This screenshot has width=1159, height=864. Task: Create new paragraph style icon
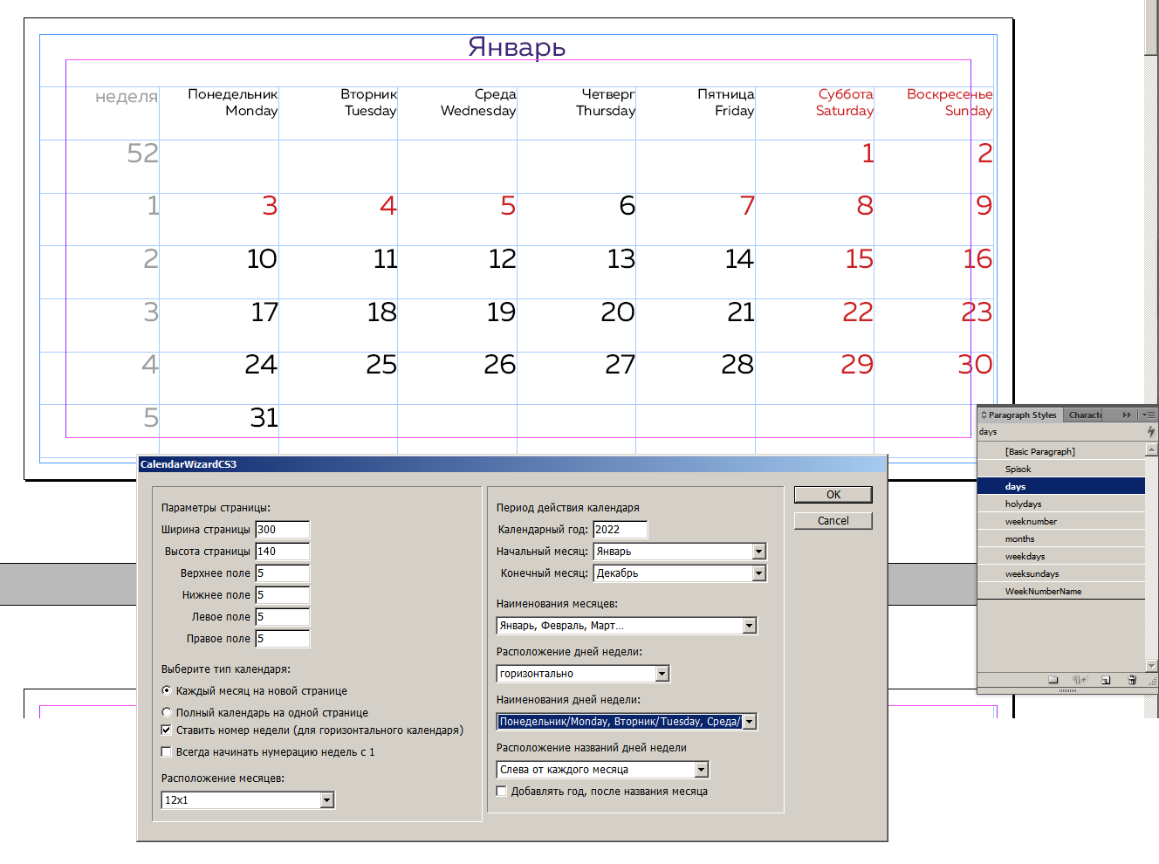(x=1106, y=680)
